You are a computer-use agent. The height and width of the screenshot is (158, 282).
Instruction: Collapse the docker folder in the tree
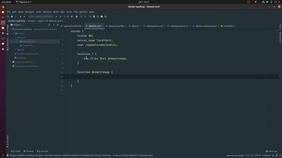(x=13, y=33)
